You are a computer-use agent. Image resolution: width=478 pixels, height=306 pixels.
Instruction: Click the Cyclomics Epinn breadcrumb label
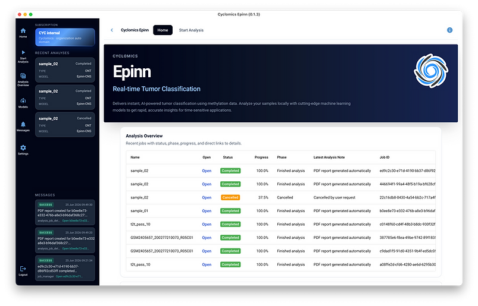click(135, 30)
